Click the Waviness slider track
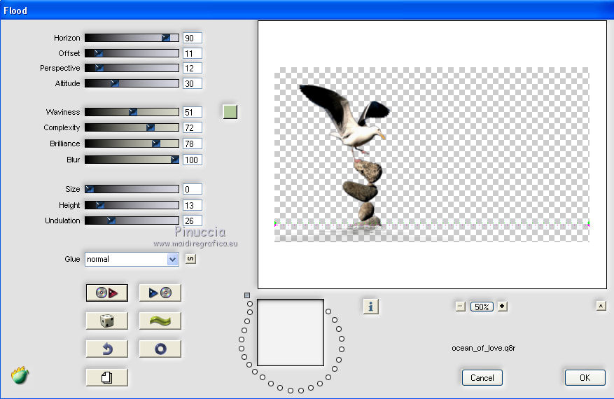 point(132,112)
